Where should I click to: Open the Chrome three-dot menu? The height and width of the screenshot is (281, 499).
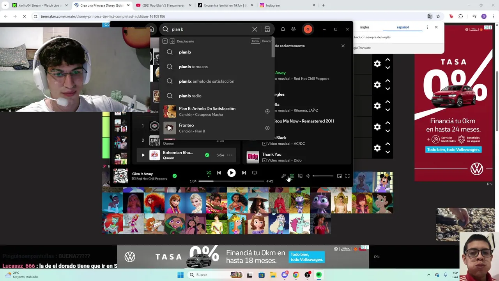493,16
